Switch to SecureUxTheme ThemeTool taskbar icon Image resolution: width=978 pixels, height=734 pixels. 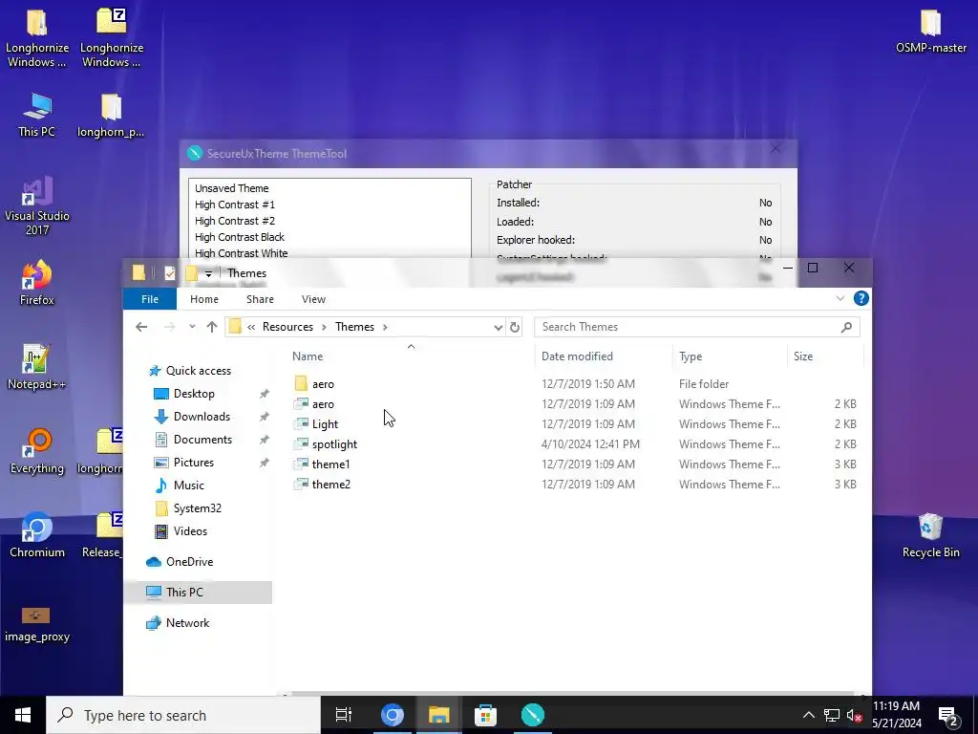(532, 715)
